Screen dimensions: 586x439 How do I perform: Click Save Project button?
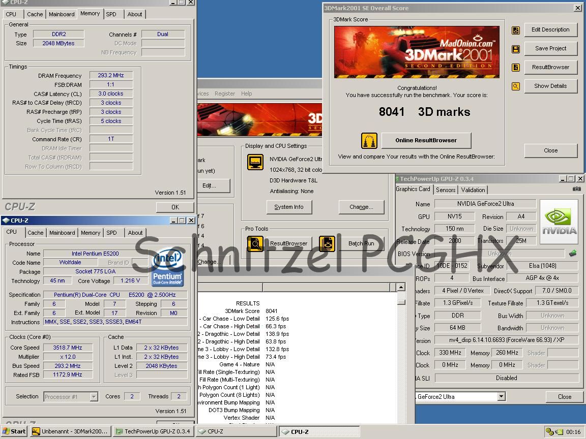click(x=550, y=48)
